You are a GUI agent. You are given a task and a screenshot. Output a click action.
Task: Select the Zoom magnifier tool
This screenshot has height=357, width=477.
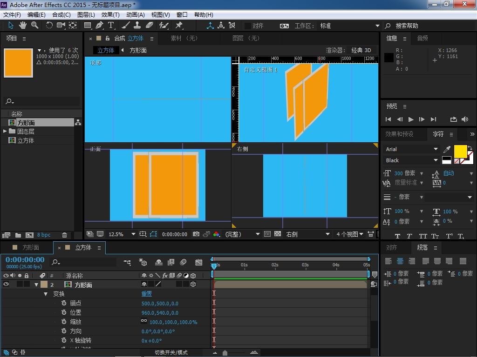click(35, 26)
